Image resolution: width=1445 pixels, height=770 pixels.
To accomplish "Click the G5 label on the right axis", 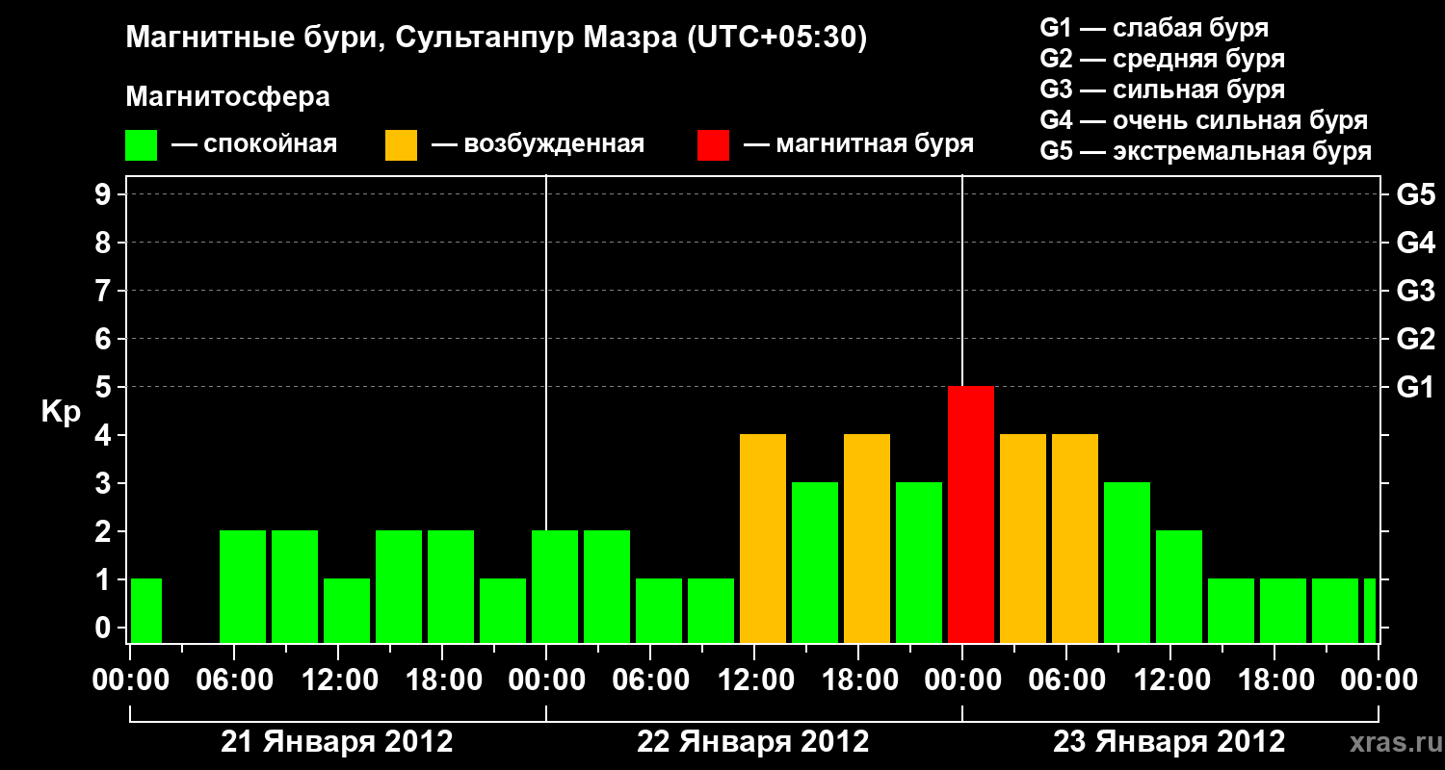I will click(1415, 194).
